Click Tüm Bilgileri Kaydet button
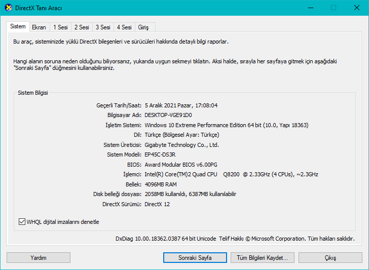The image size is (369, 270). pos(263,258)
